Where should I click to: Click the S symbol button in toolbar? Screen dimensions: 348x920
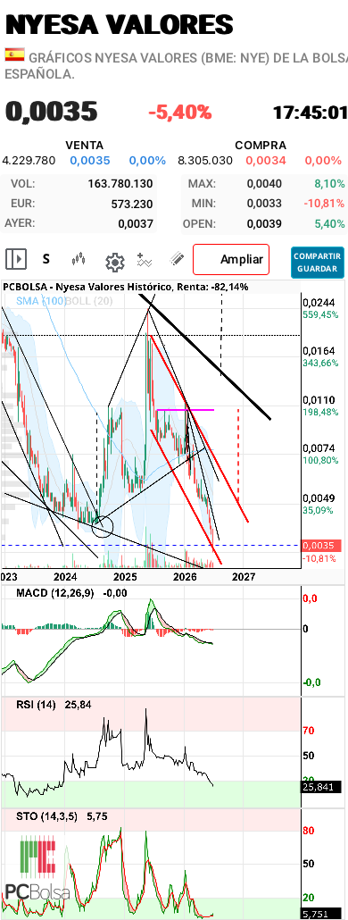coord(46,259)
